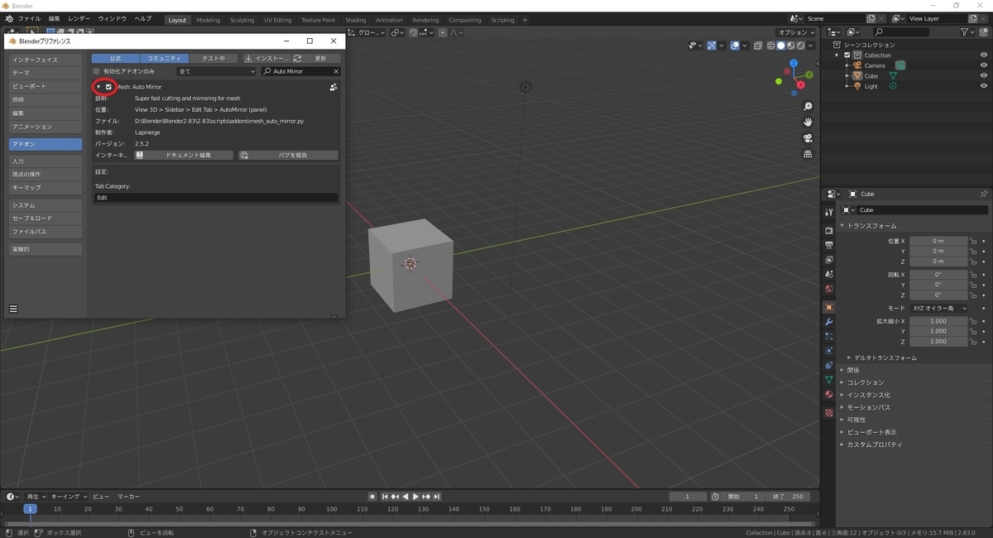Open the XYZ オイラー角 mode dropdown

(938, 308)
